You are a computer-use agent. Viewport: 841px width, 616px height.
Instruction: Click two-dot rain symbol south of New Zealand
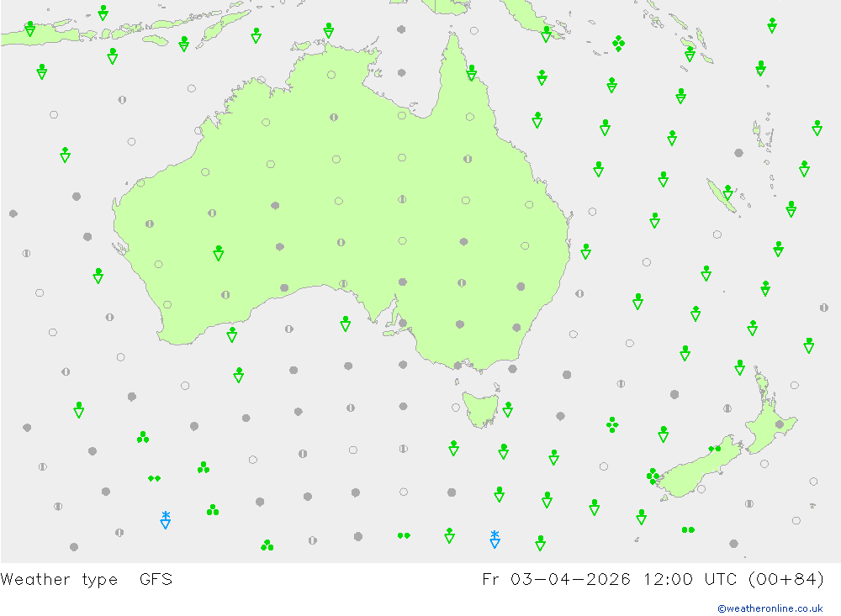click(688, 529)
